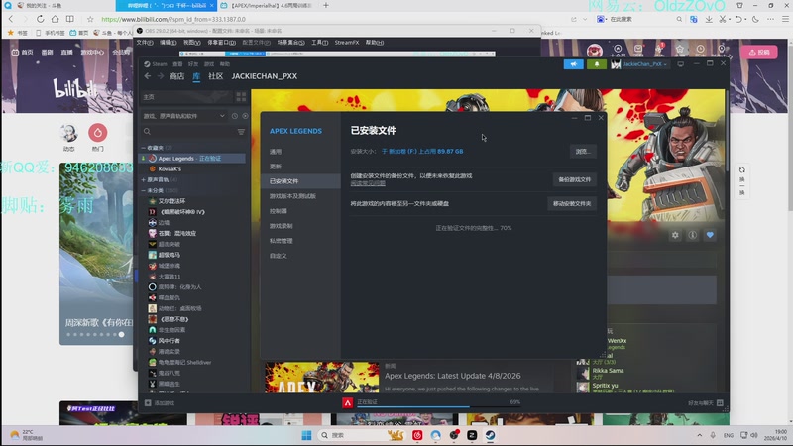This screenshot has width=793, height=446.
Task: Click bilibili user avatar in page header
Action: [594, 52]
